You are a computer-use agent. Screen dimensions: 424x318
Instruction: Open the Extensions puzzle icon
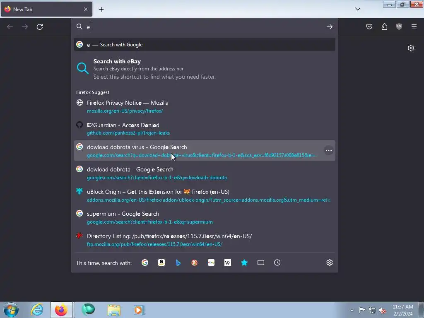pyautogui.click(x=384, y=26)
